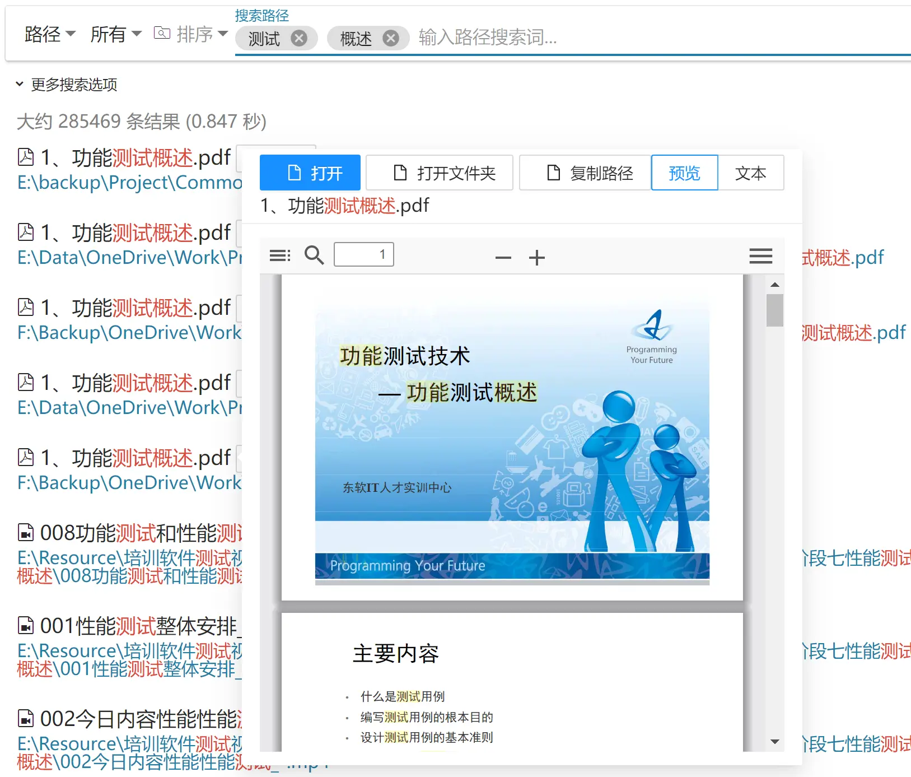
Task: Zoom in with the plus icon
Action: [x=536, y=258]
